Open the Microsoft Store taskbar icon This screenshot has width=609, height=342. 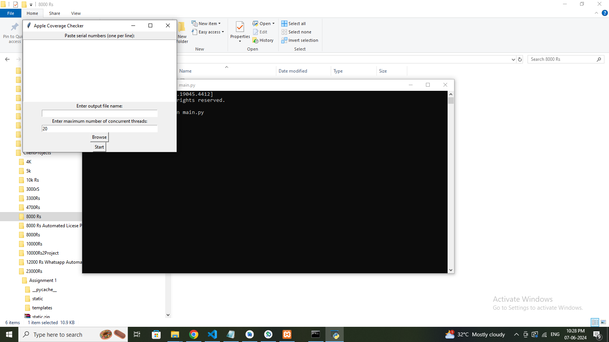coord(156,334)
